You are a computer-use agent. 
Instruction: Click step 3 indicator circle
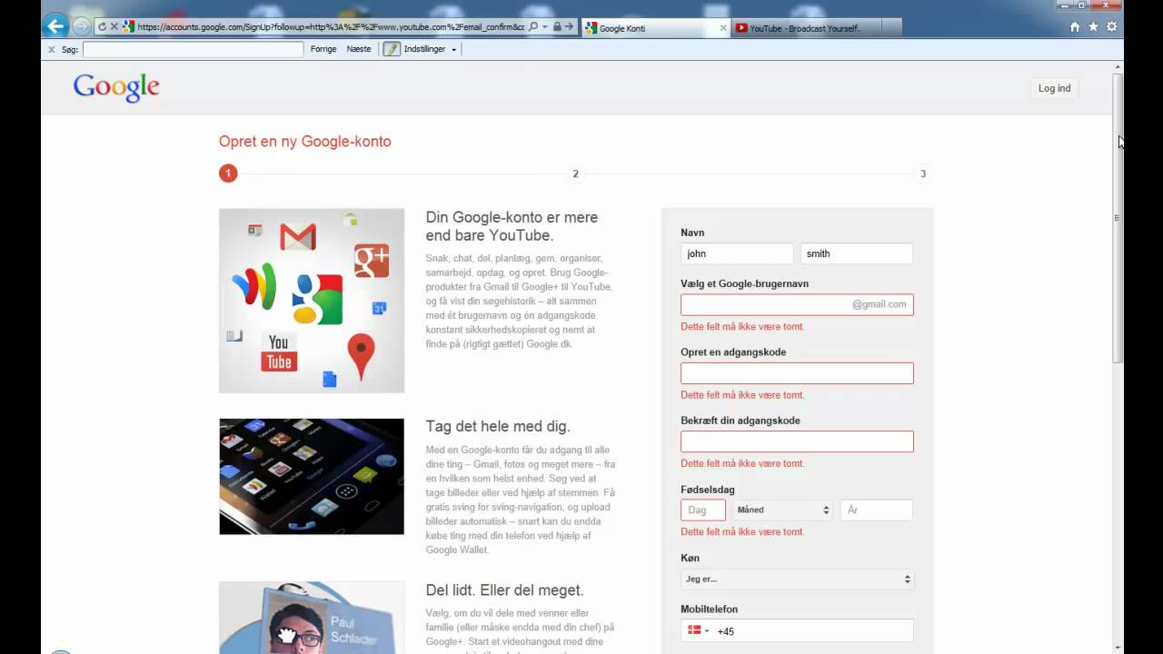tap(923, 173)
